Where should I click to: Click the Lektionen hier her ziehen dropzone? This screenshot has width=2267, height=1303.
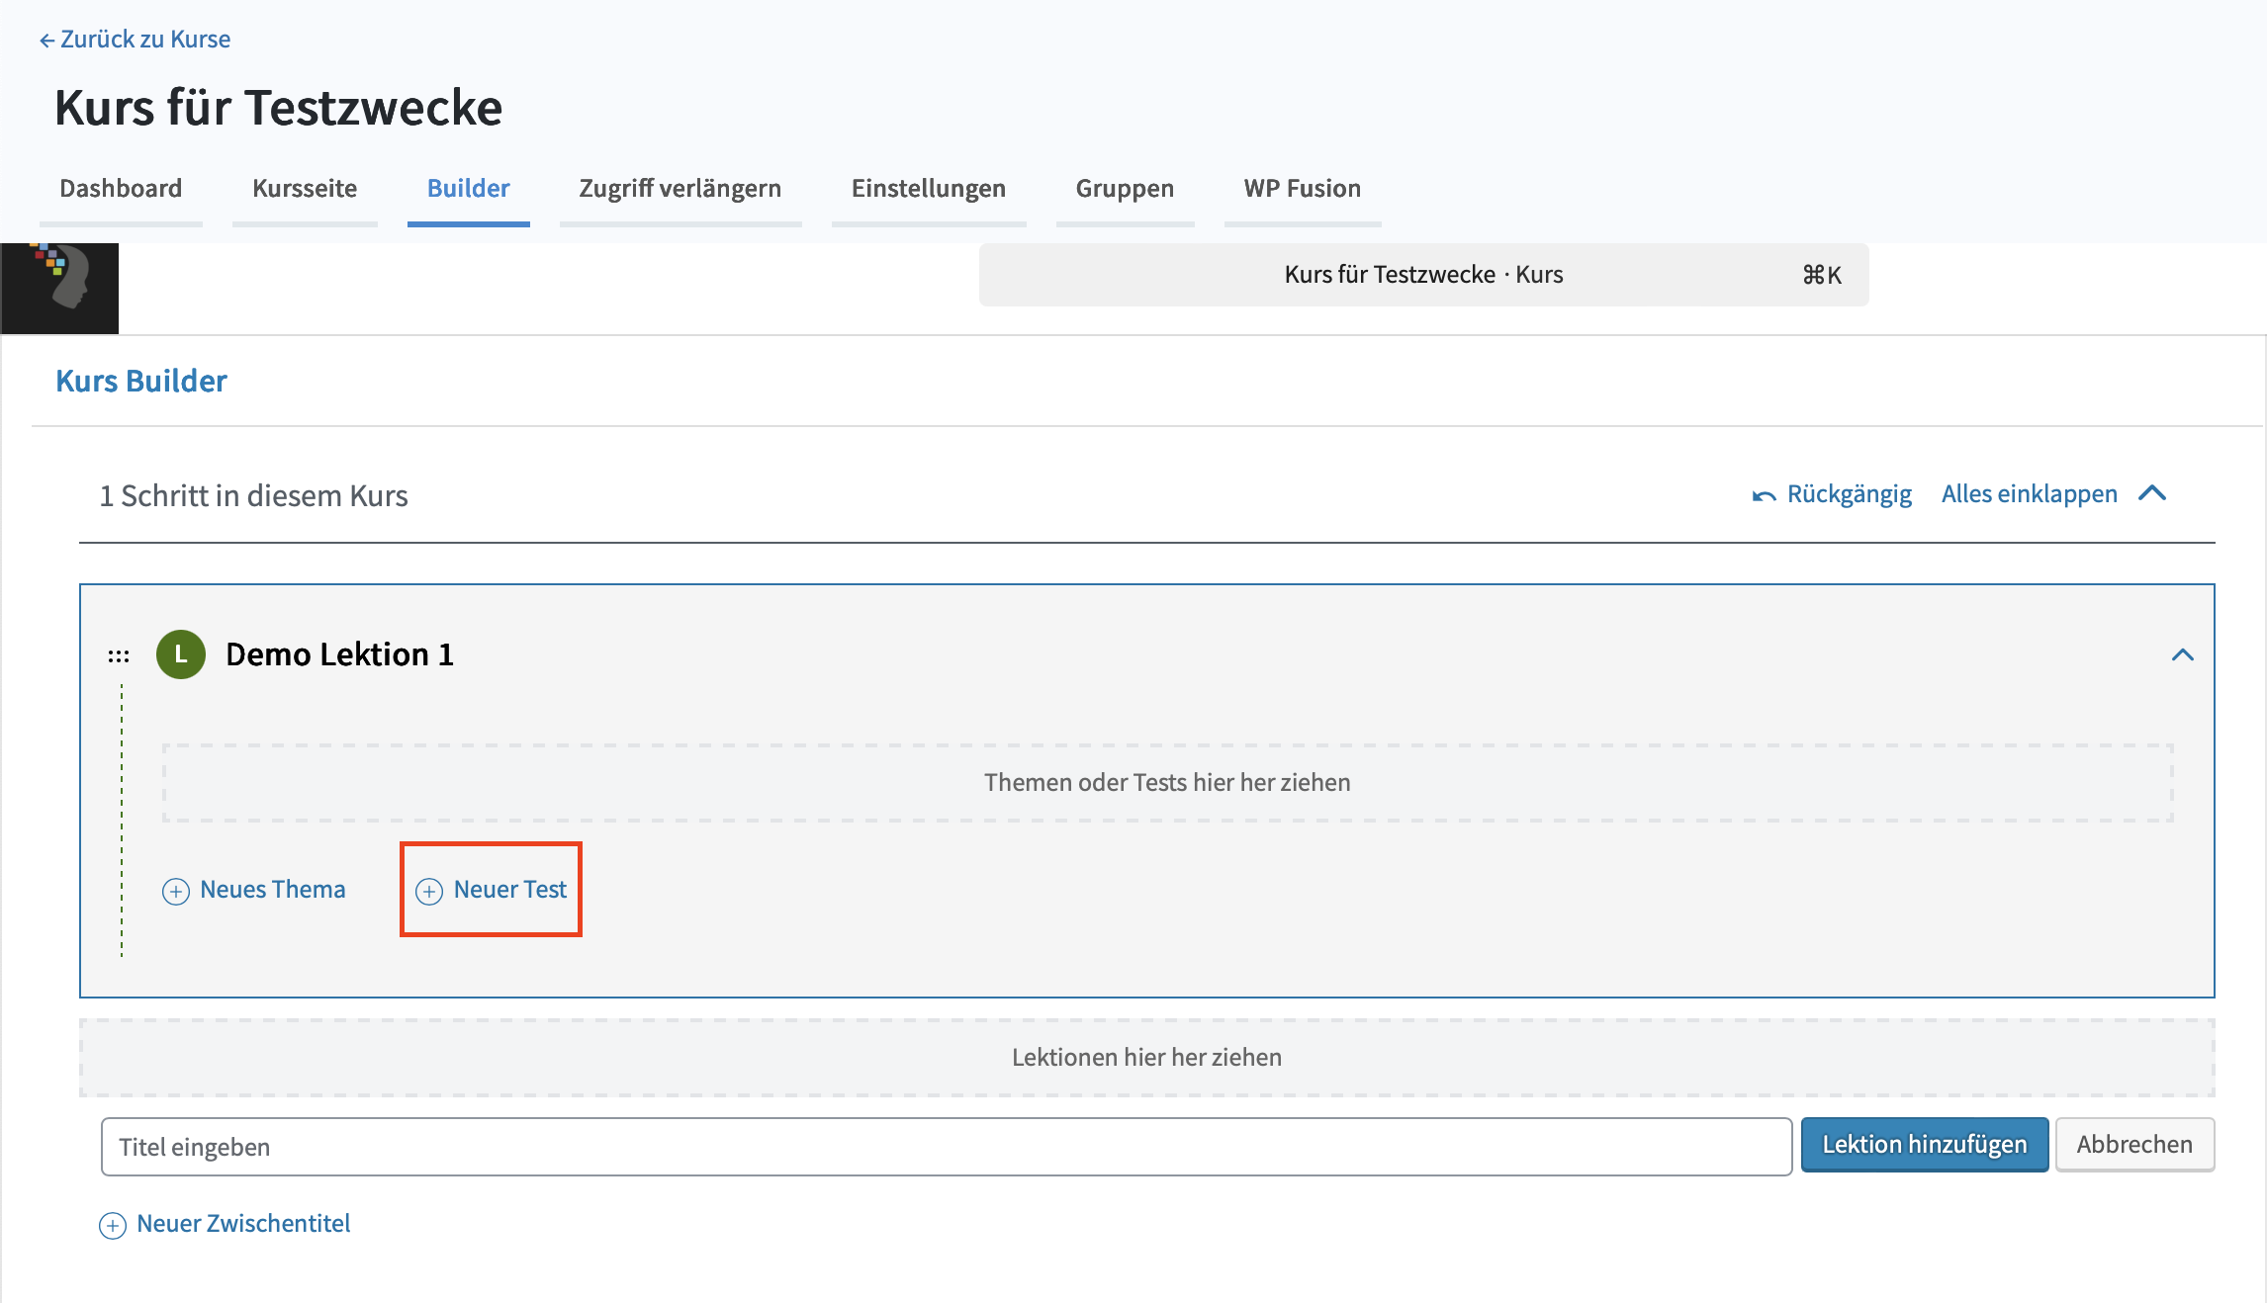click(1147, 1058)
